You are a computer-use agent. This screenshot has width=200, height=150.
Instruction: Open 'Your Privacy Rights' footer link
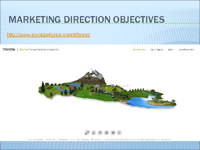[x=36, y=139]
